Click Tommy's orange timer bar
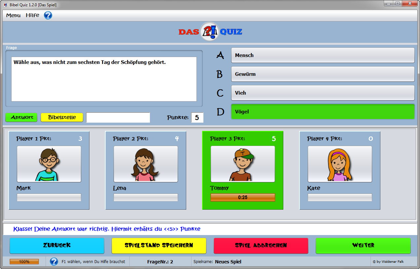 click(243, 197)
